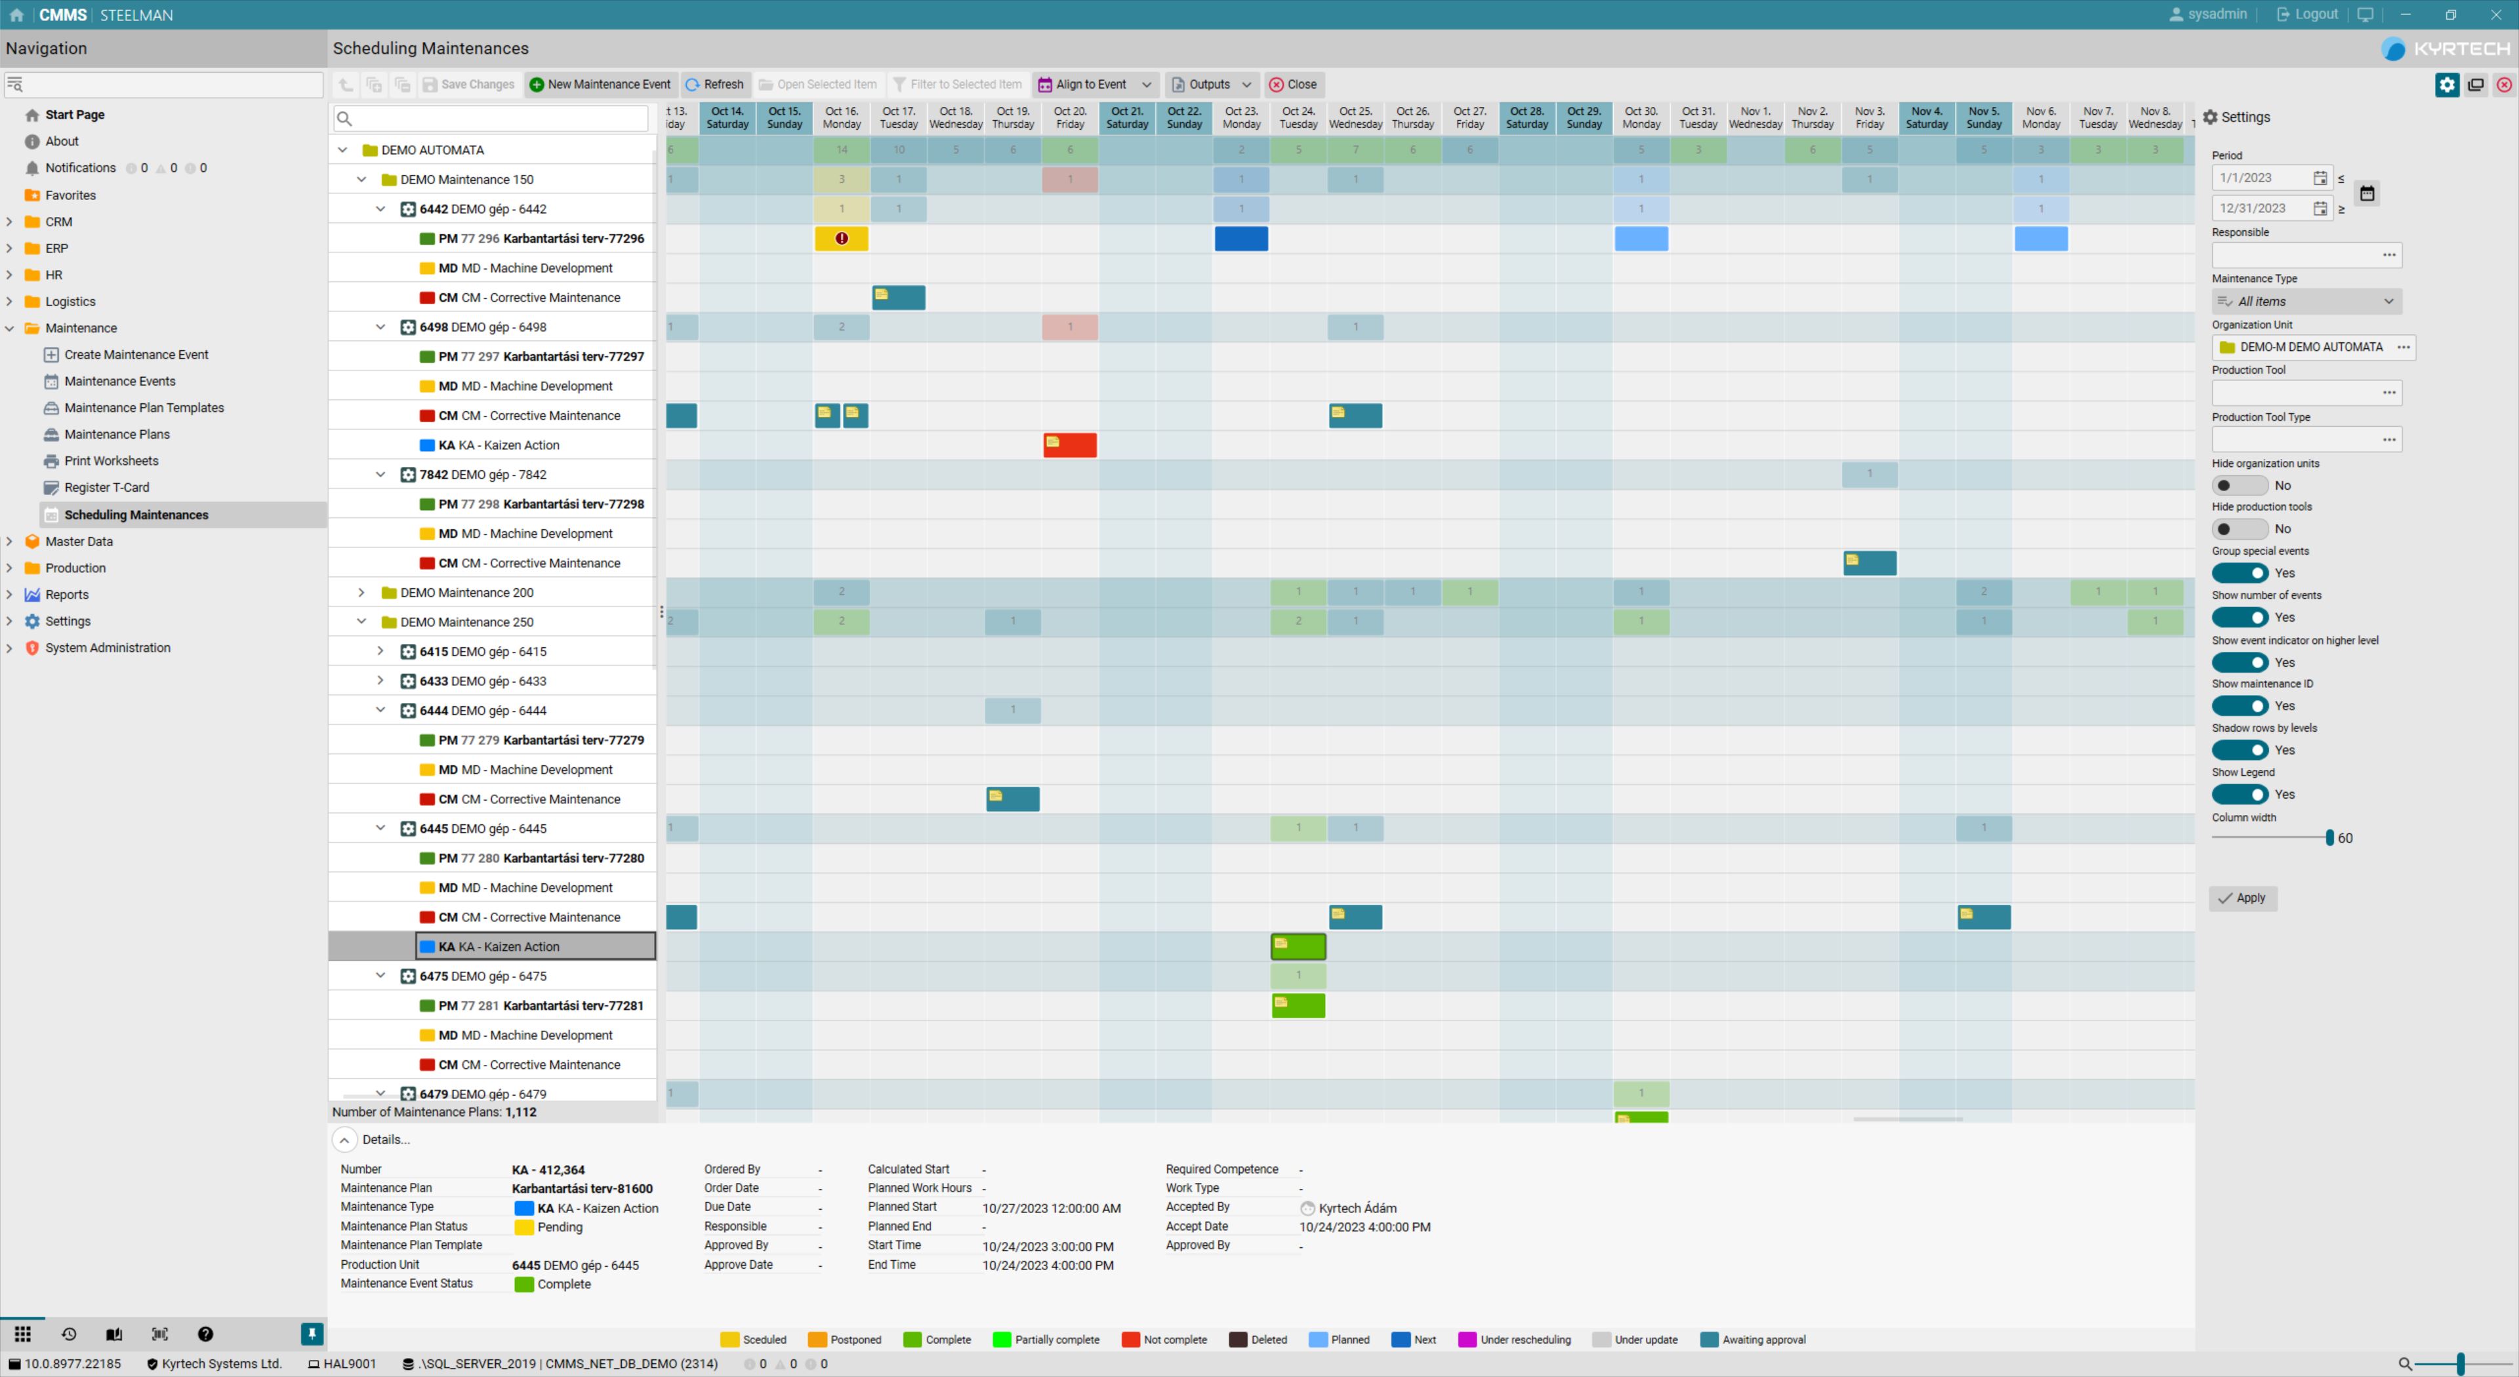Select Print Worksheets in the sidebar

click(112, 460)
